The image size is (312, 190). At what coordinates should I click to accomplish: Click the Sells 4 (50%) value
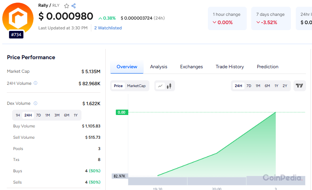coord(93,182)
